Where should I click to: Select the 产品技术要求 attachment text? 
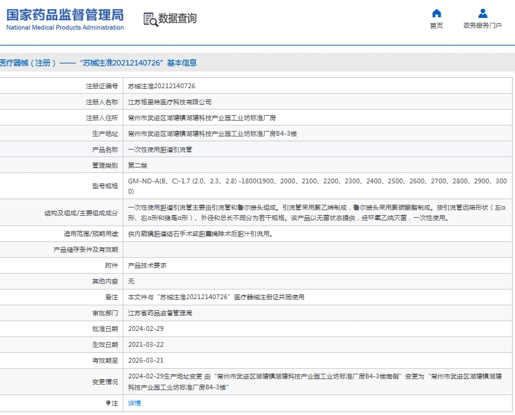click(x=147, y=265)
